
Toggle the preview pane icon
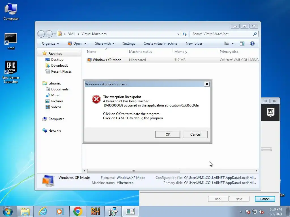pyautogui.click(x=242, y=44)
